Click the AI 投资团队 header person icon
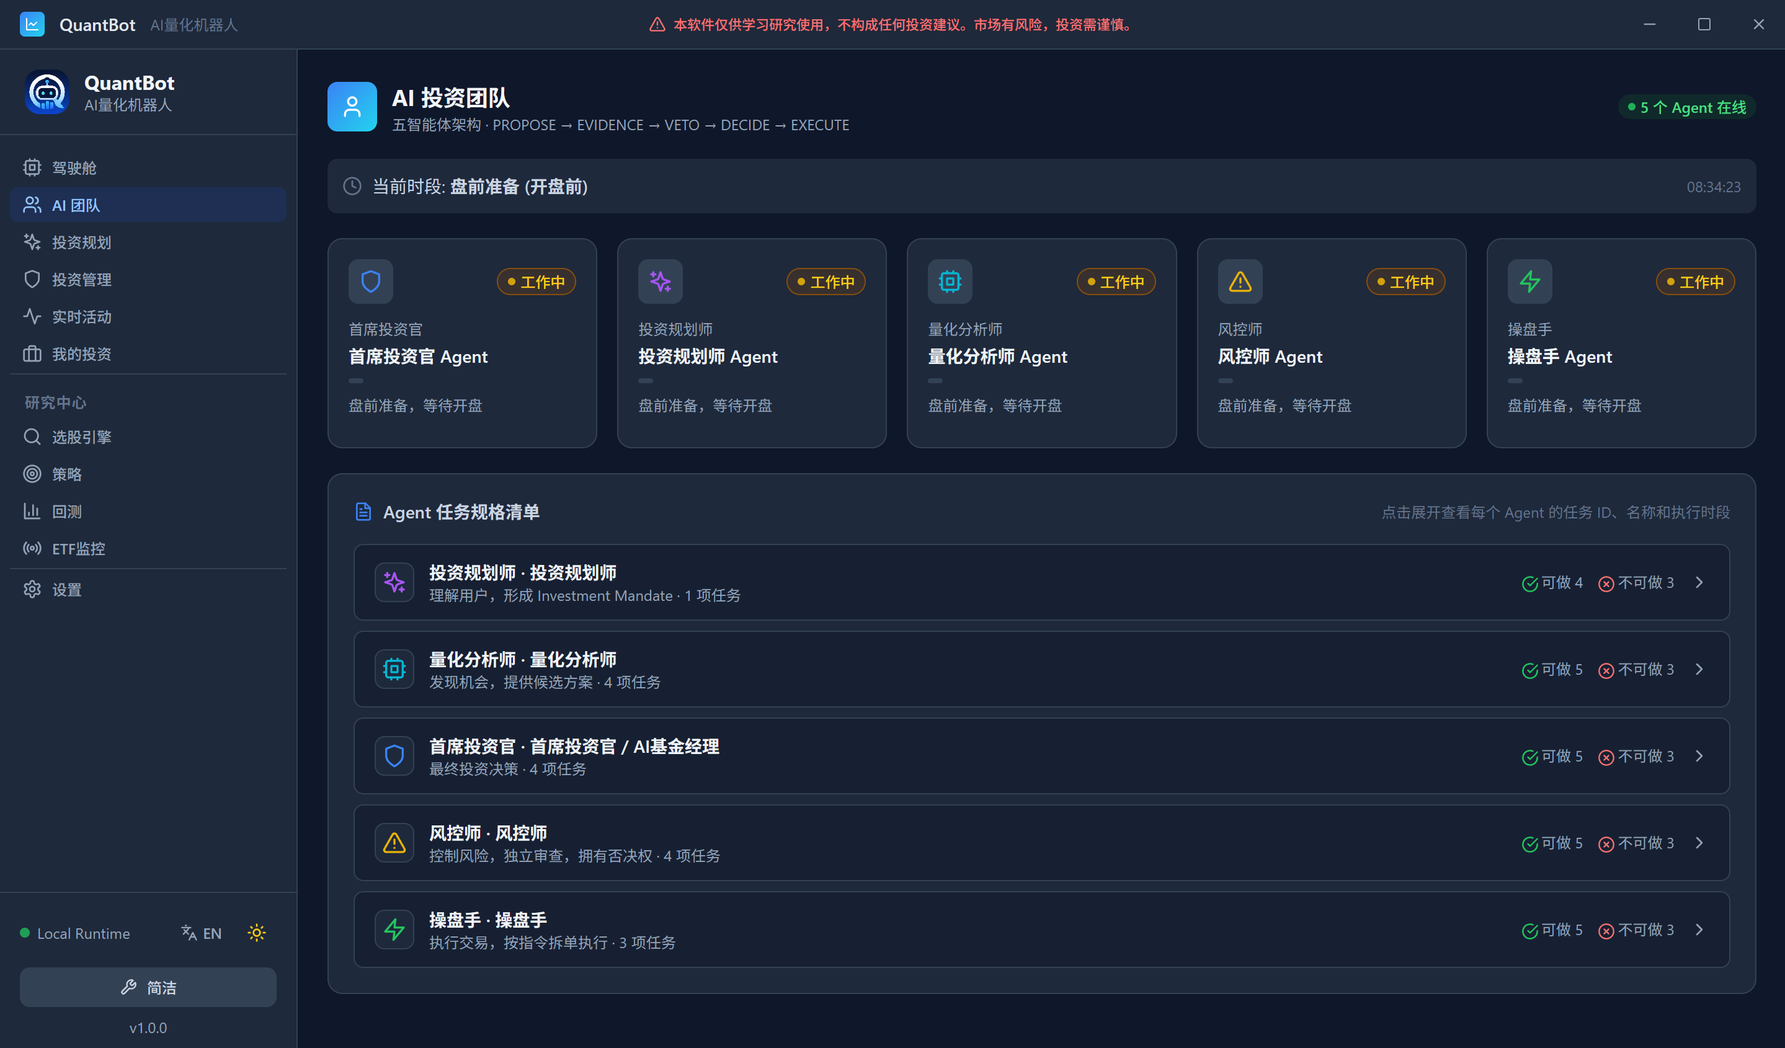Image resolution: width=1785 pixels, height=1048 pixels. 351,107
